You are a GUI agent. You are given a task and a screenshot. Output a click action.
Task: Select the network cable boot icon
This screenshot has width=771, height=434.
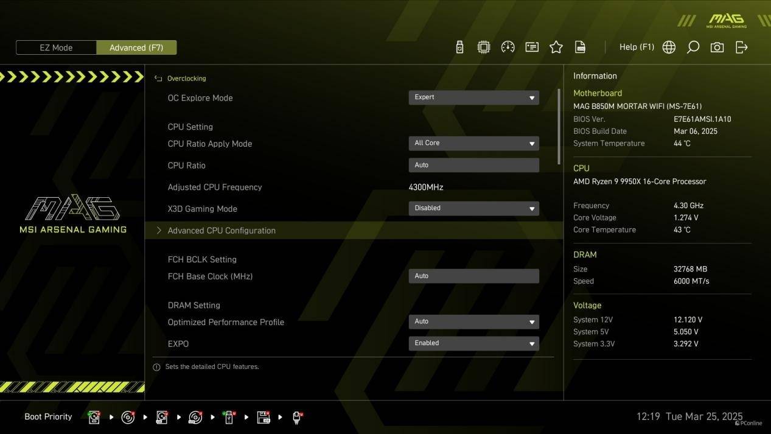tap(298, 417)
